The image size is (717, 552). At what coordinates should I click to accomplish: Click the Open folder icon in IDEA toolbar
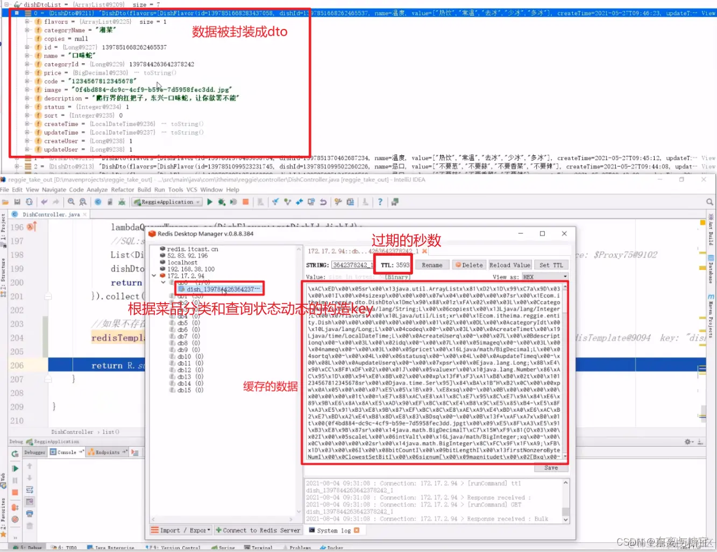pos(5,202)
